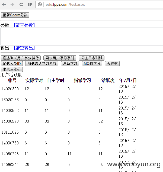Select account number 10111025

pyautogui.click(x=10, y=132)
